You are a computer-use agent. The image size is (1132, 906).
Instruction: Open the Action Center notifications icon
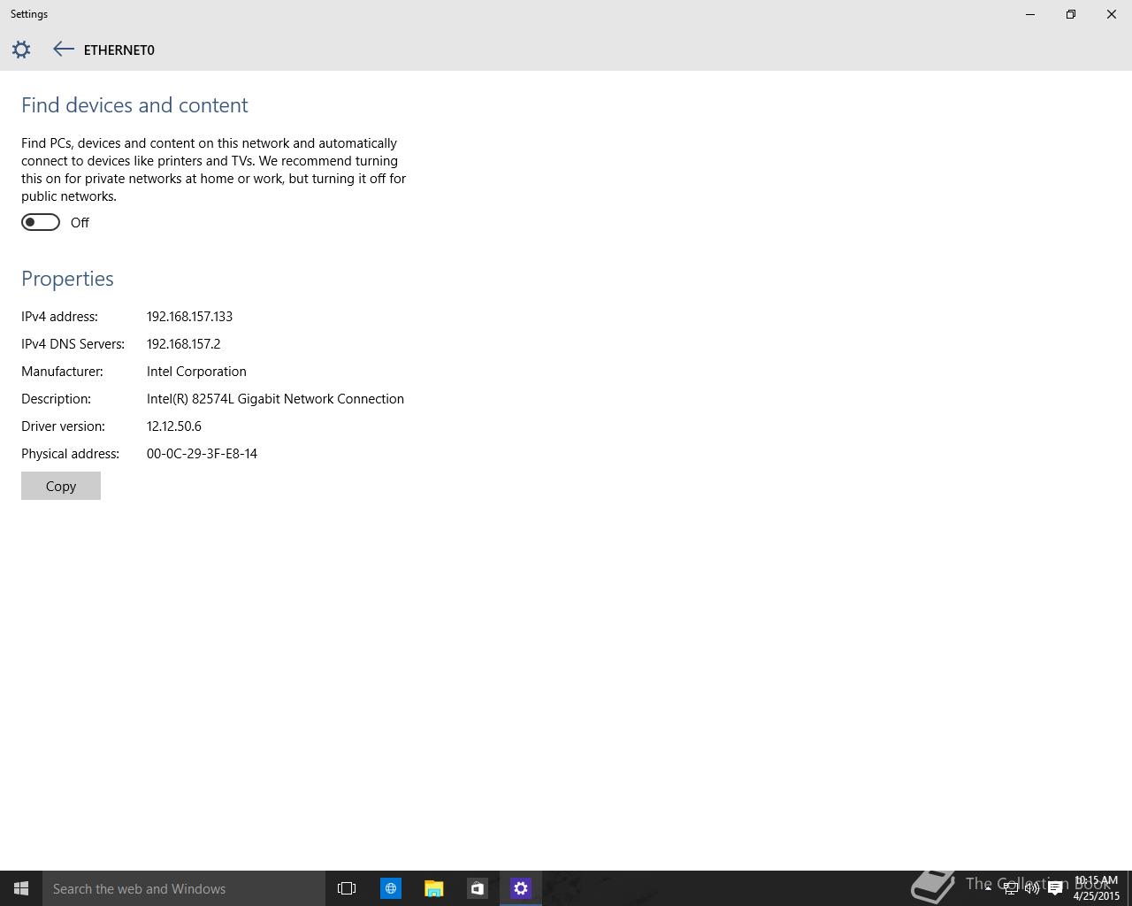[1055, 888]
